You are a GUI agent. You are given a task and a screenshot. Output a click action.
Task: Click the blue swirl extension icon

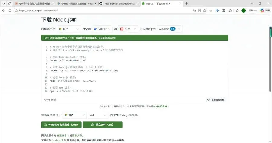217,11
